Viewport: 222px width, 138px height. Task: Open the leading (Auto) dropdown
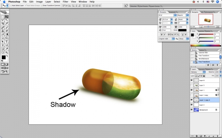click(x=187, y=20)
